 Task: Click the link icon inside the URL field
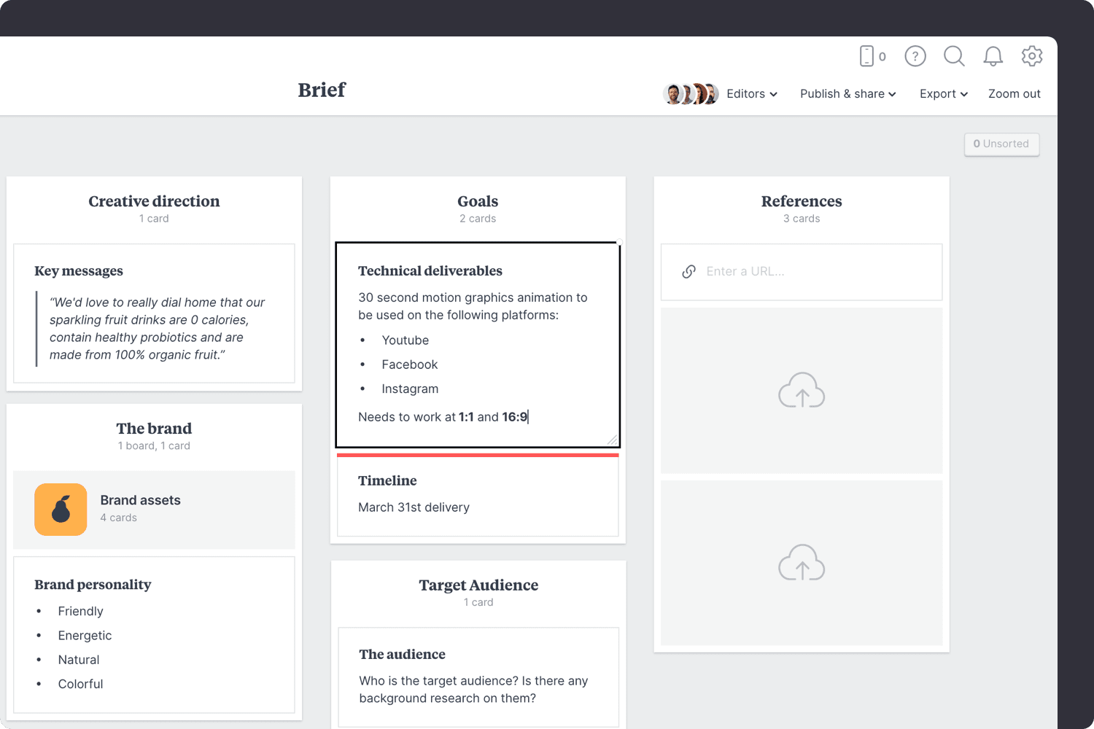click(x=688, y=271)
